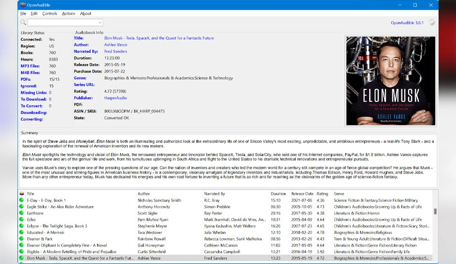
Task: Click the ASIN value B00UX8ODPM / BK_HARP_004473
Action: 134,111
